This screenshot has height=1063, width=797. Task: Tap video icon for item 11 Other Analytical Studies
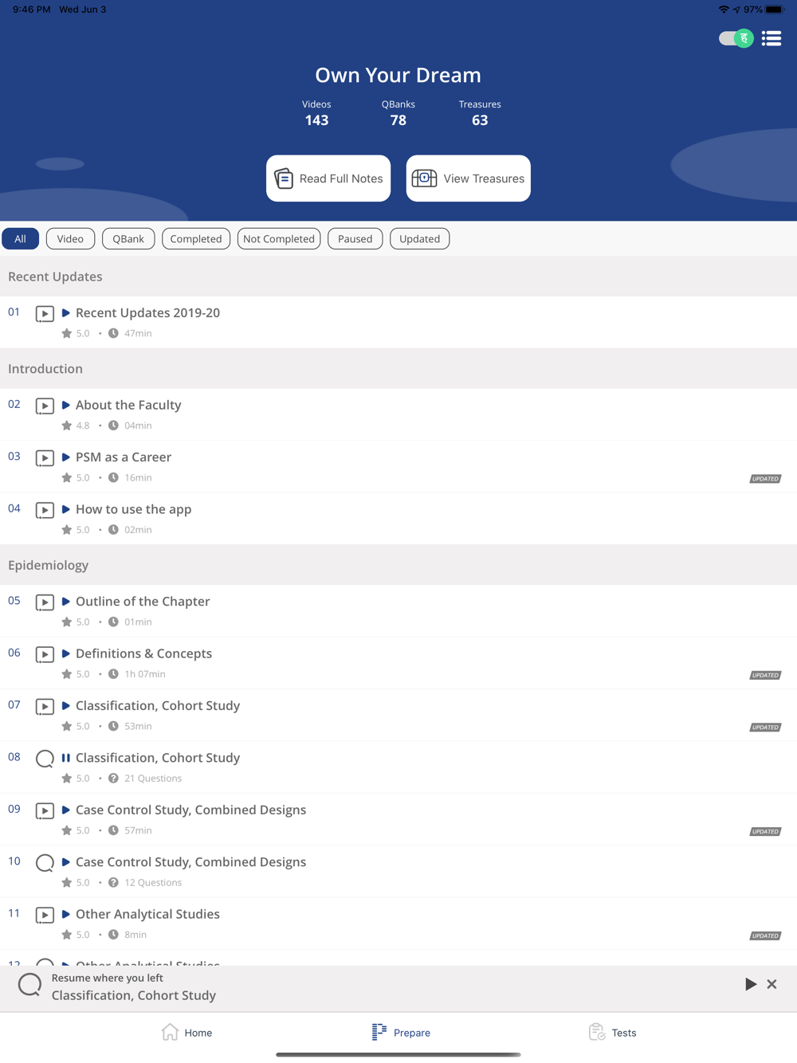[x=45, y=916]
